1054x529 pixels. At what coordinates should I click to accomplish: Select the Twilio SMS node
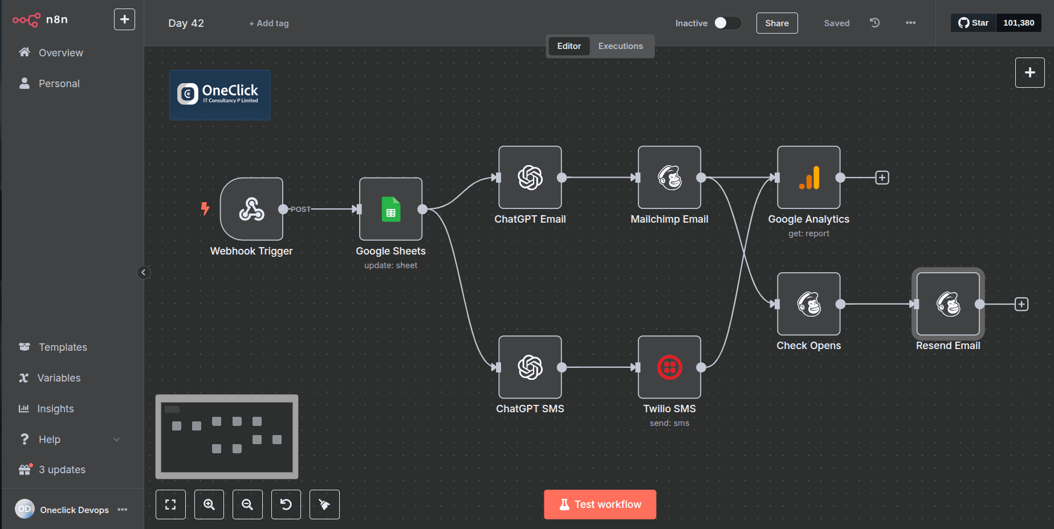tap(669, 367)
